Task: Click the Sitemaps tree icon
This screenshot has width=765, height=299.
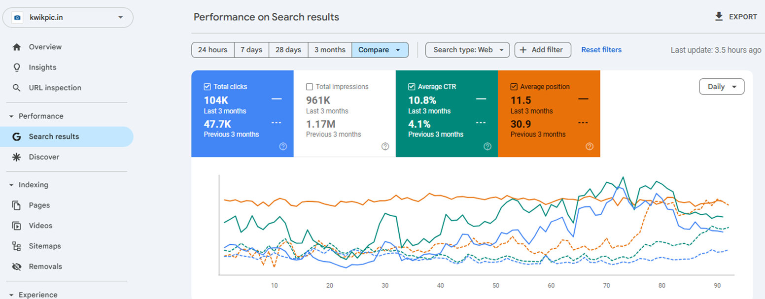Action: pos(17,246)
